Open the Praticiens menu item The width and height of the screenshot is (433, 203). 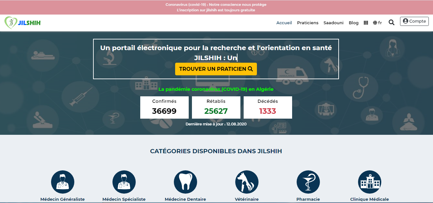(308, 23)
